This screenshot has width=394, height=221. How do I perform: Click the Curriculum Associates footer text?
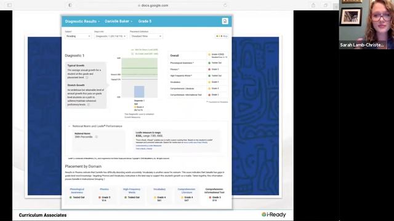(42, 215)
